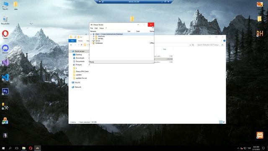Click the Databases icon in the tree
Viewport: 268px width, 151px height.
click(93, 43)
